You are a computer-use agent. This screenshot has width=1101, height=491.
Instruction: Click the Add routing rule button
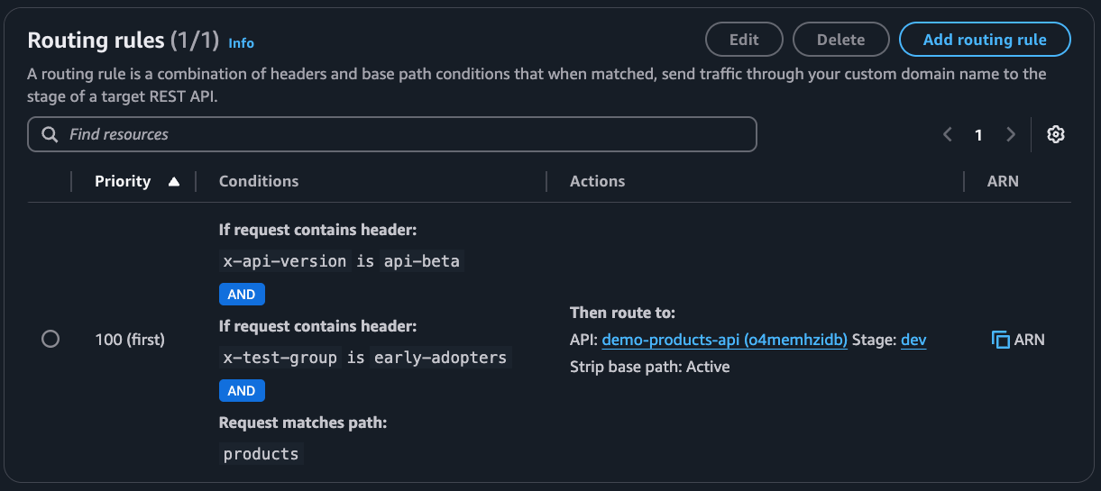tap(985, 40)
